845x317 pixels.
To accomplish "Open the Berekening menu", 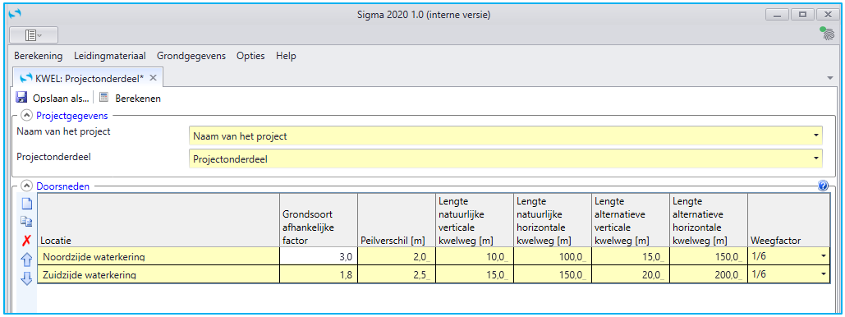I will (x=39, y=56).
